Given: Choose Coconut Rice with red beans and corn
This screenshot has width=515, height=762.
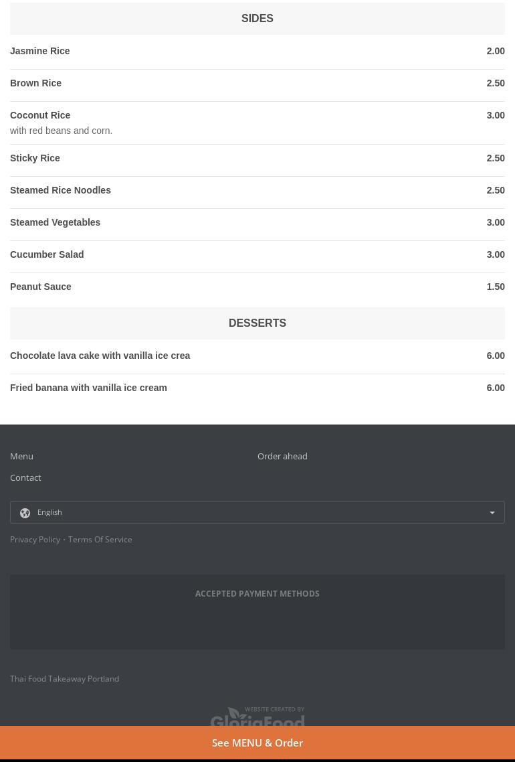Looking at the screenshot, I should (x=40, y=116).
